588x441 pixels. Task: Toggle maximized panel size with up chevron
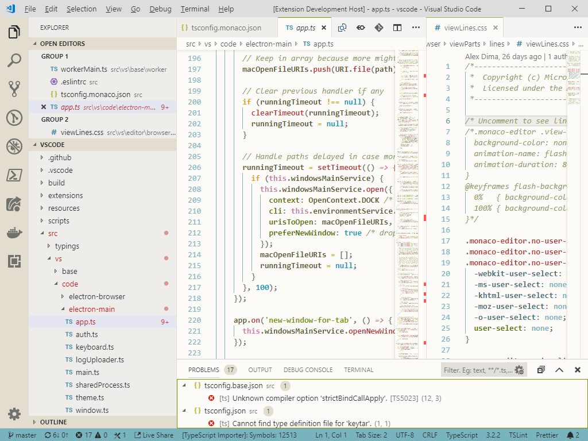559,370
